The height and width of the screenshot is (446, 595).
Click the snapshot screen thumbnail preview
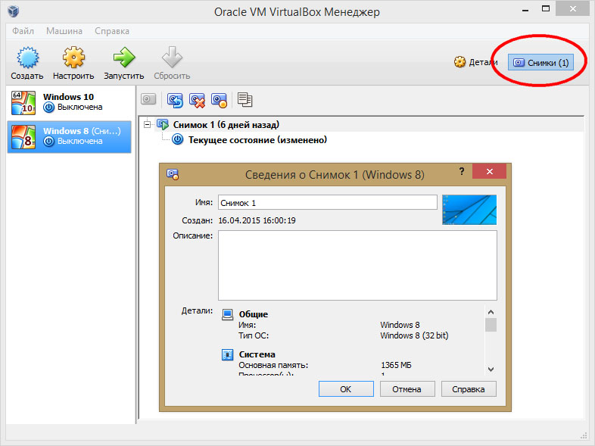pos(469,210)
